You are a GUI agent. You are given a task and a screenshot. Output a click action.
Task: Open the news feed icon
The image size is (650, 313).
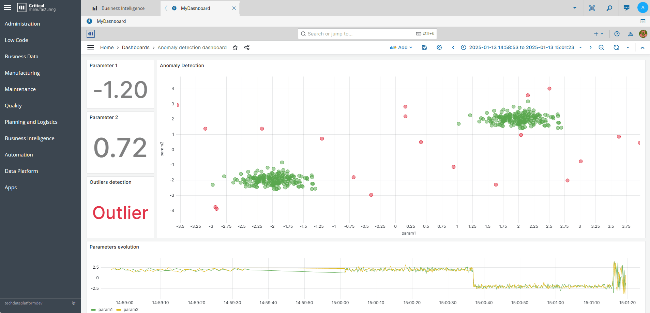[630, 34]
